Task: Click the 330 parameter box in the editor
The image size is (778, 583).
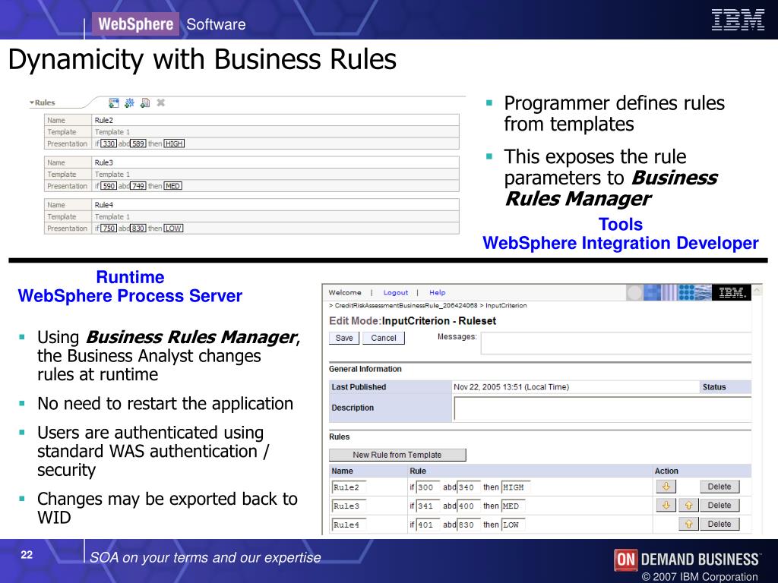Action: (109, 143)
